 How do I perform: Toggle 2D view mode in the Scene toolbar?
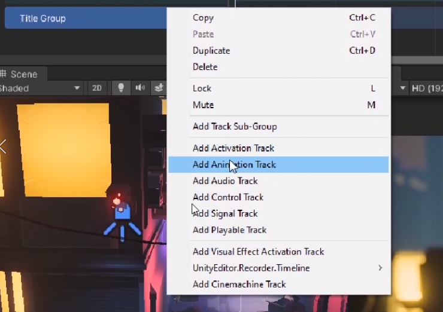coord(96,88)
